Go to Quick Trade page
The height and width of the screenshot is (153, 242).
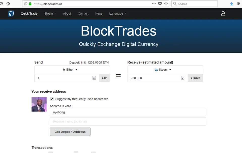point(29,14)
